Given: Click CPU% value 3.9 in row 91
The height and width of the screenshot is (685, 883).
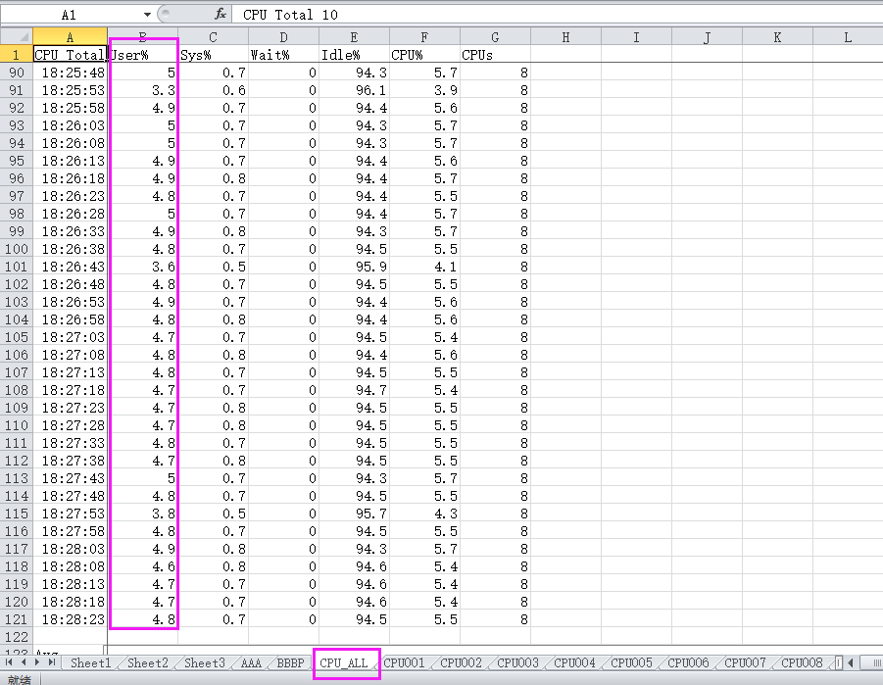Looking at the screenshot, I should coord(424,90).
